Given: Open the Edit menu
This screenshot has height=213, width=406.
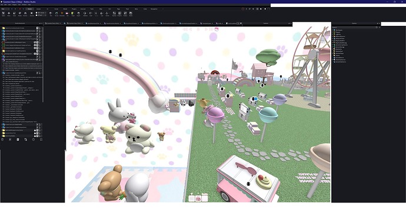Looking at the screenshot, I should coord(5,5).
